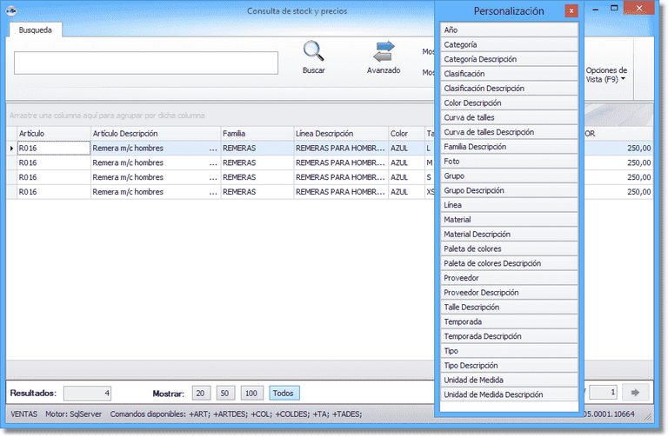Switch to the Busqueda tab
The image size is (668, 437).
tap(35, 29)
